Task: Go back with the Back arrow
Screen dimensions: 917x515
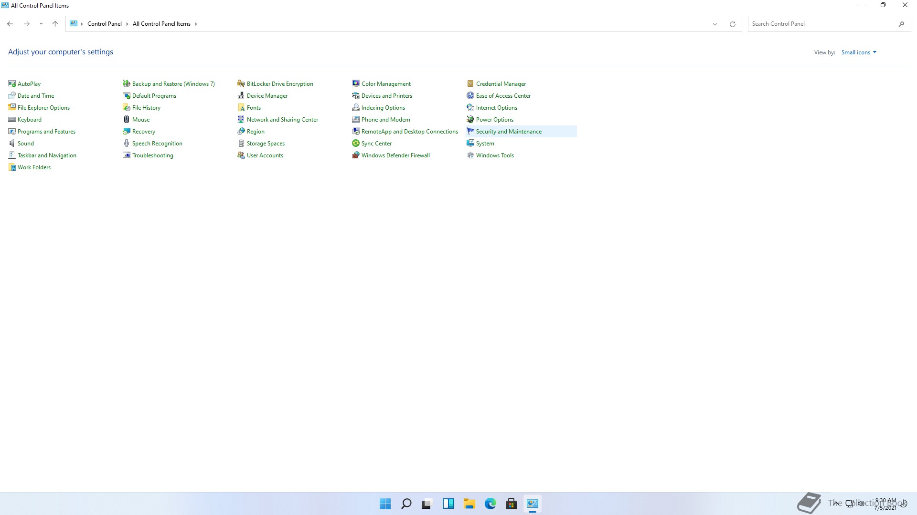Action: 10,24
